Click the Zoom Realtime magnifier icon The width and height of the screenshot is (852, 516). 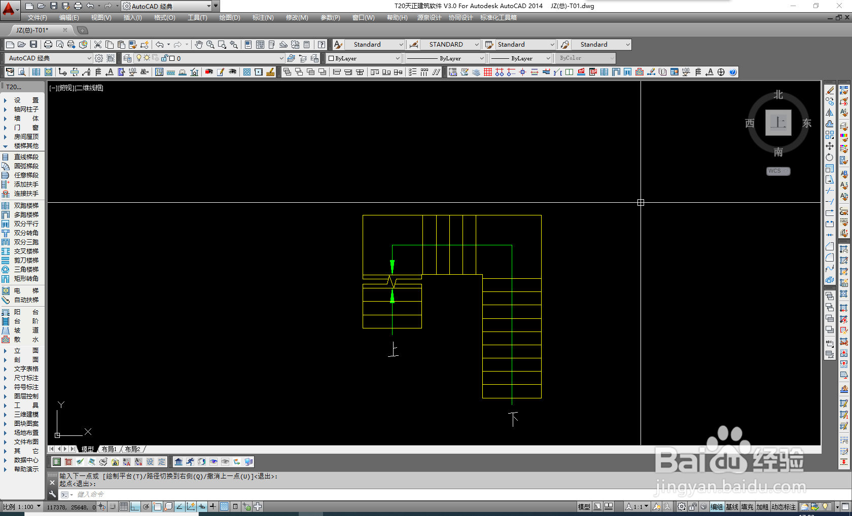click(210, 45)
